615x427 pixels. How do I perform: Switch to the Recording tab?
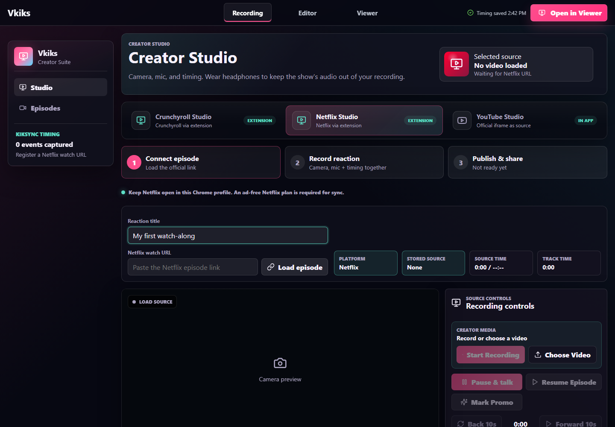tap(248, 13)
